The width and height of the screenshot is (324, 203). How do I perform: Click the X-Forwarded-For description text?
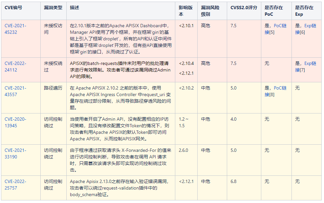coord(120,160)
